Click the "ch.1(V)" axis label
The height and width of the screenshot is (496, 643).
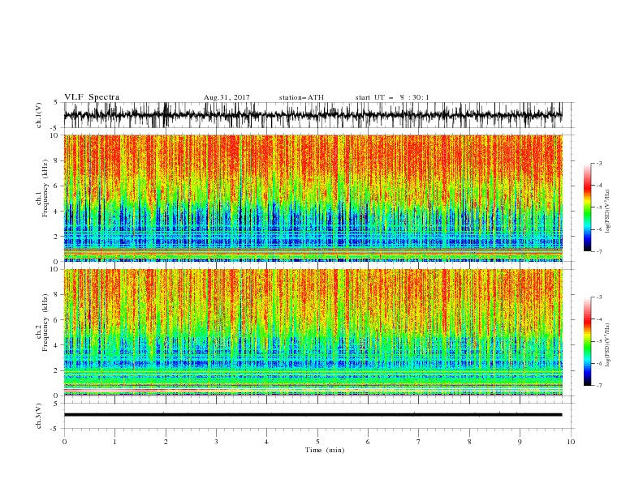pyautogui.click(x=39, y=115)
